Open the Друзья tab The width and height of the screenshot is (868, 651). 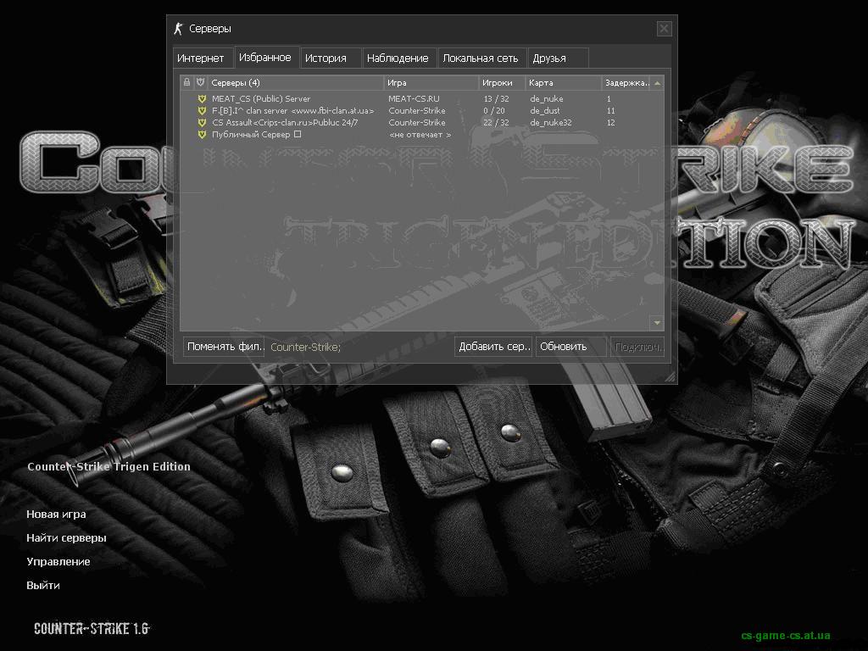549,58
